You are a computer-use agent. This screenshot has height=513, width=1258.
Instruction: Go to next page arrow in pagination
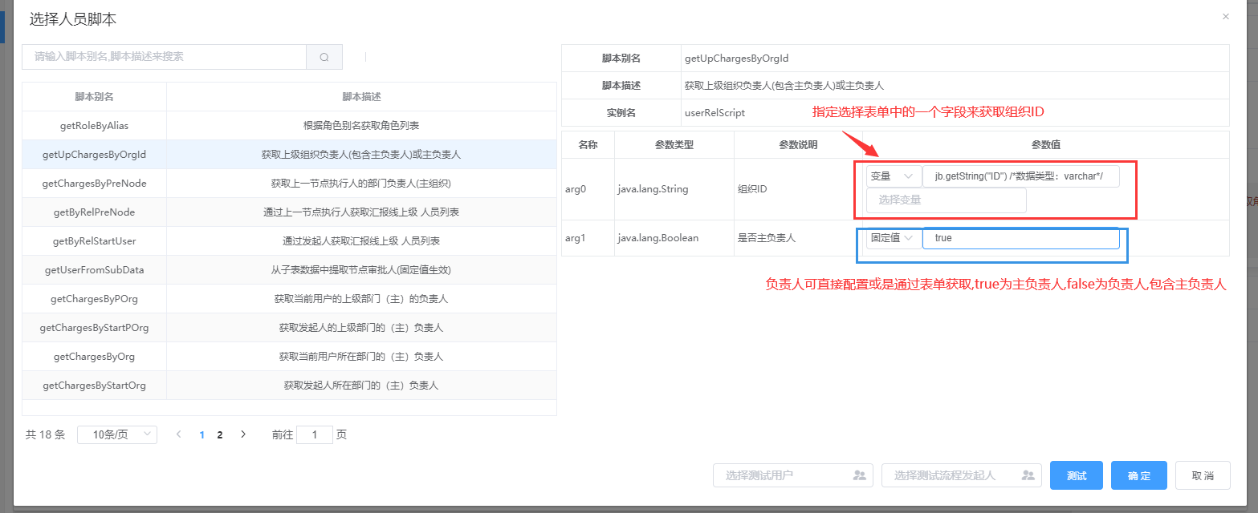(243, 434)
